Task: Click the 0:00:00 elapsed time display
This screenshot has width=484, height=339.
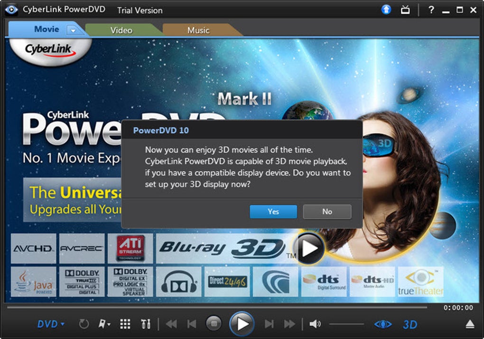Action: coord(458,308)
